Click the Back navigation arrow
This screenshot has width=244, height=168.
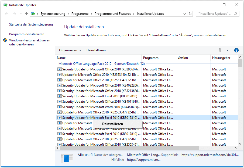coord(7,14)
